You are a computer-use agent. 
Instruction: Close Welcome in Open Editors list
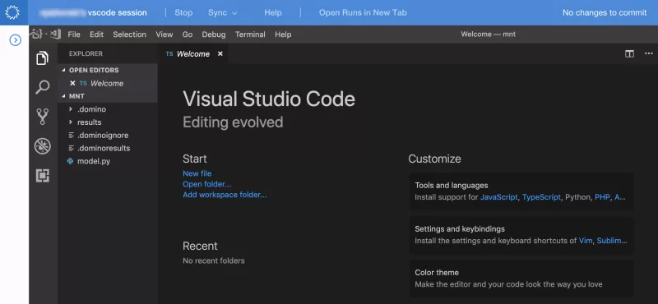pyautogui.click(x=72, y=83)
